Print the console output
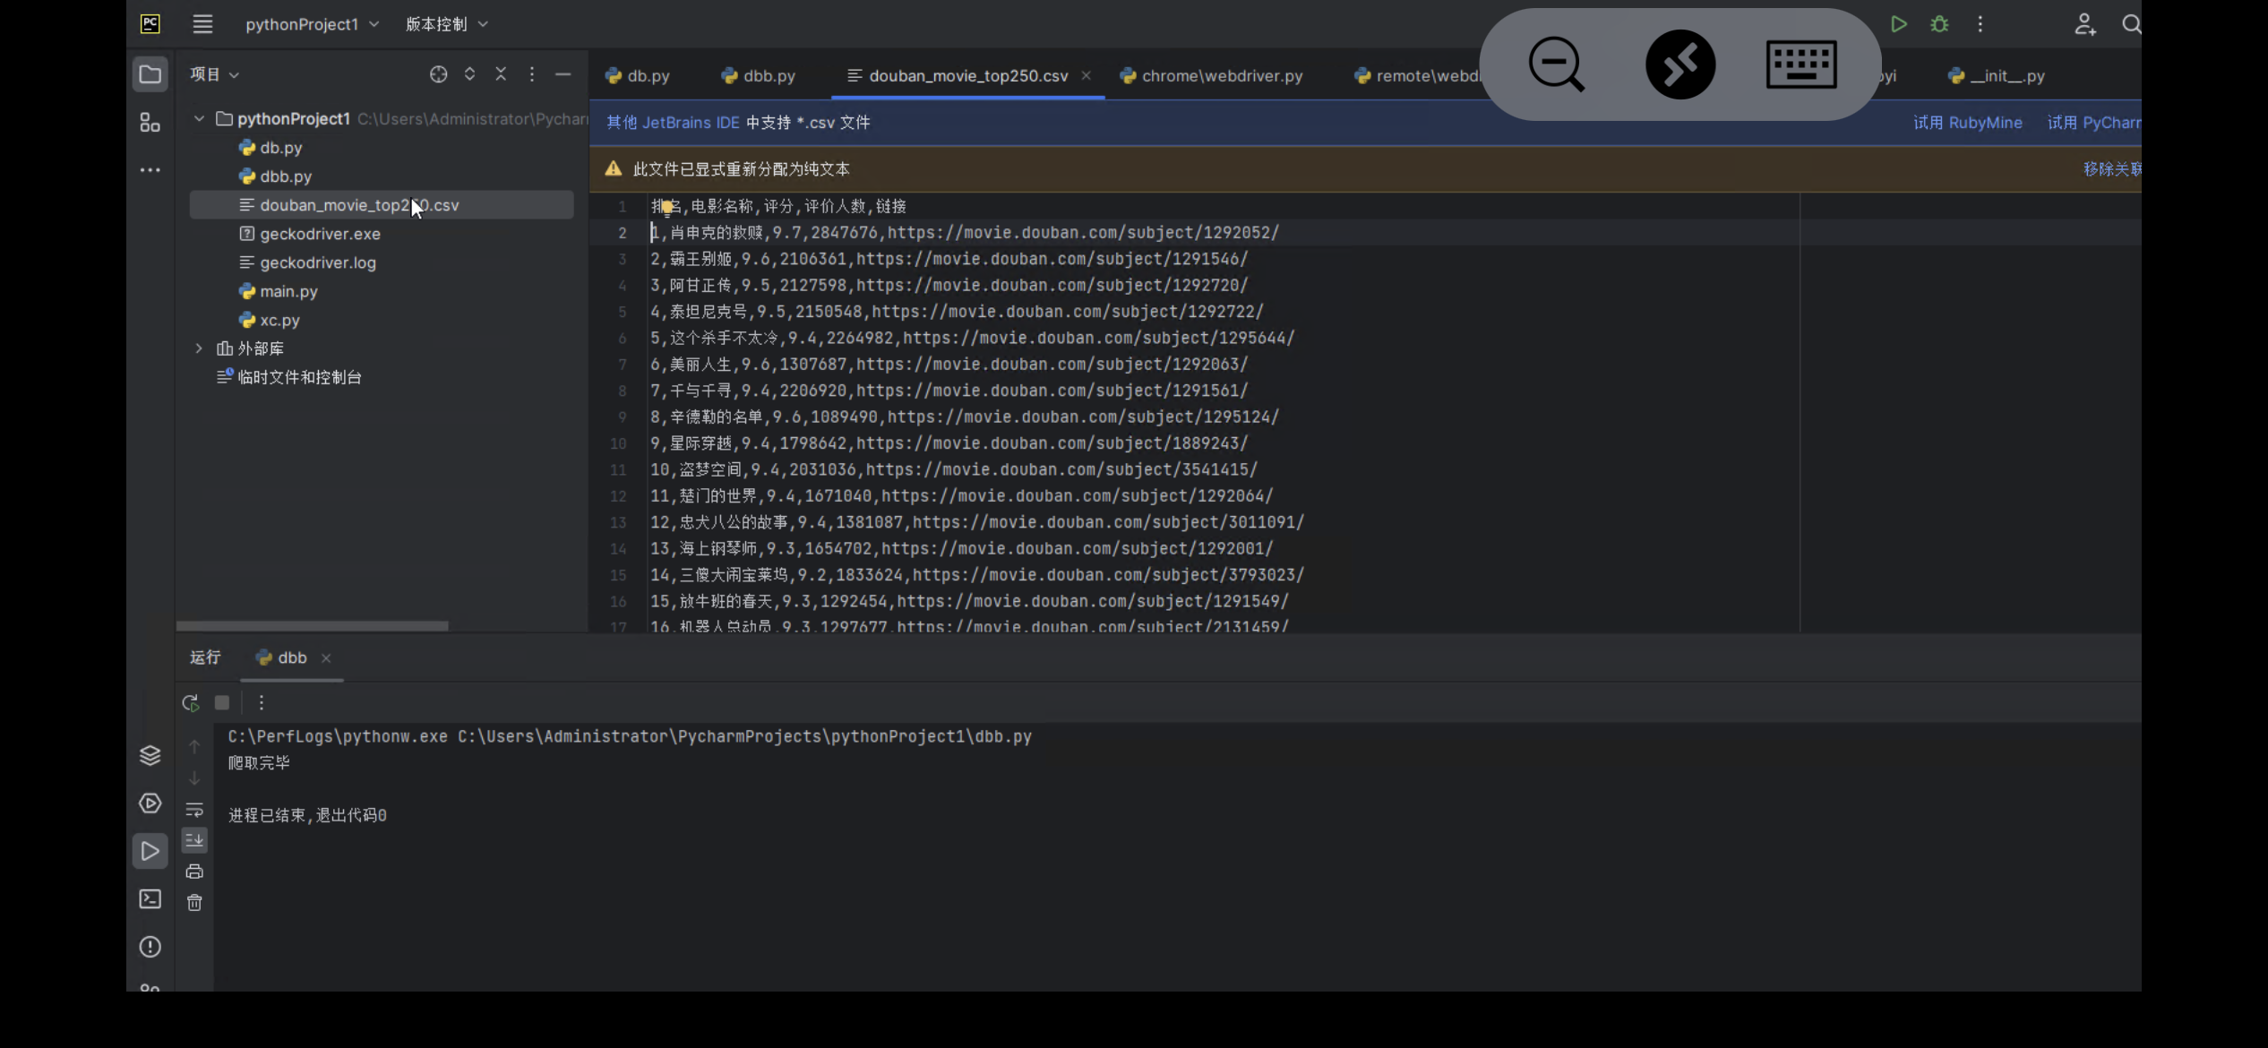This screenshot has width=2268, height=1048. [x=194, y=872]
